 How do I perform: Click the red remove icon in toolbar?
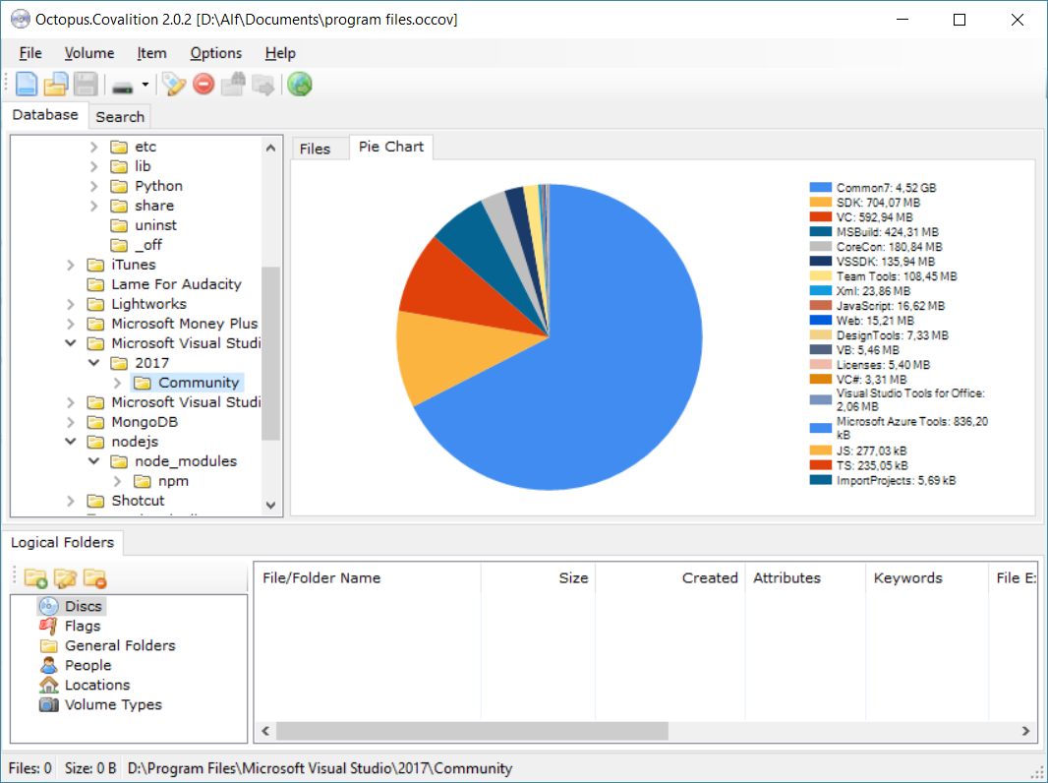pyautogui.click(x=204, y=85)
